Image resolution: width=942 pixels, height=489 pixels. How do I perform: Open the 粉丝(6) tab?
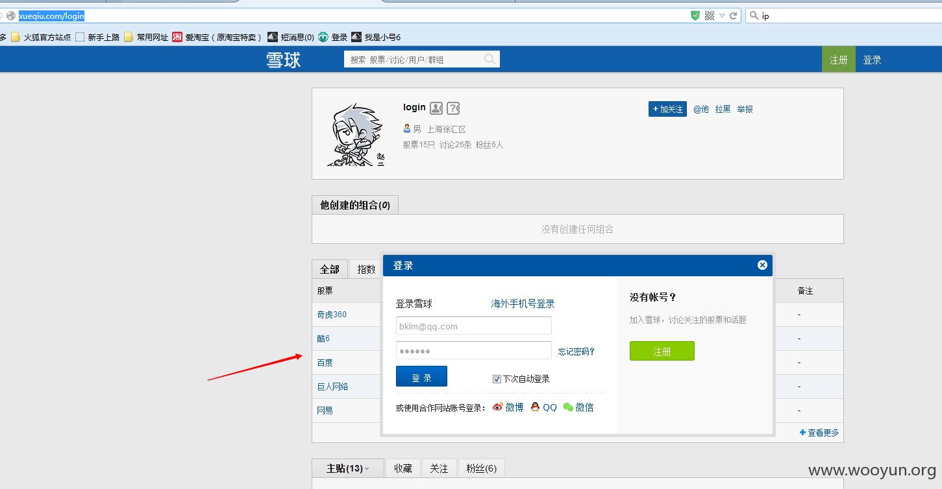click(481, 468)
